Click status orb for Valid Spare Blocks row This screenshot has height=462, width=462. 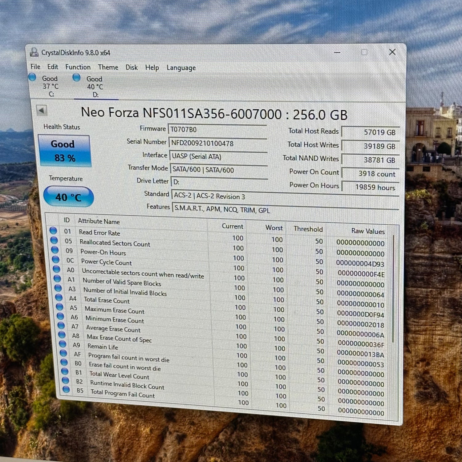click(57, 278)
